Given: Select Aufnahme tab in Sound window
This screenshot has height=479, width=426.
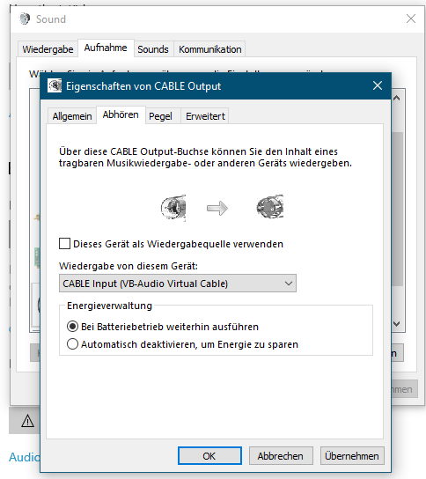Looking at the screenshot, I should click(x=106, y=48).
